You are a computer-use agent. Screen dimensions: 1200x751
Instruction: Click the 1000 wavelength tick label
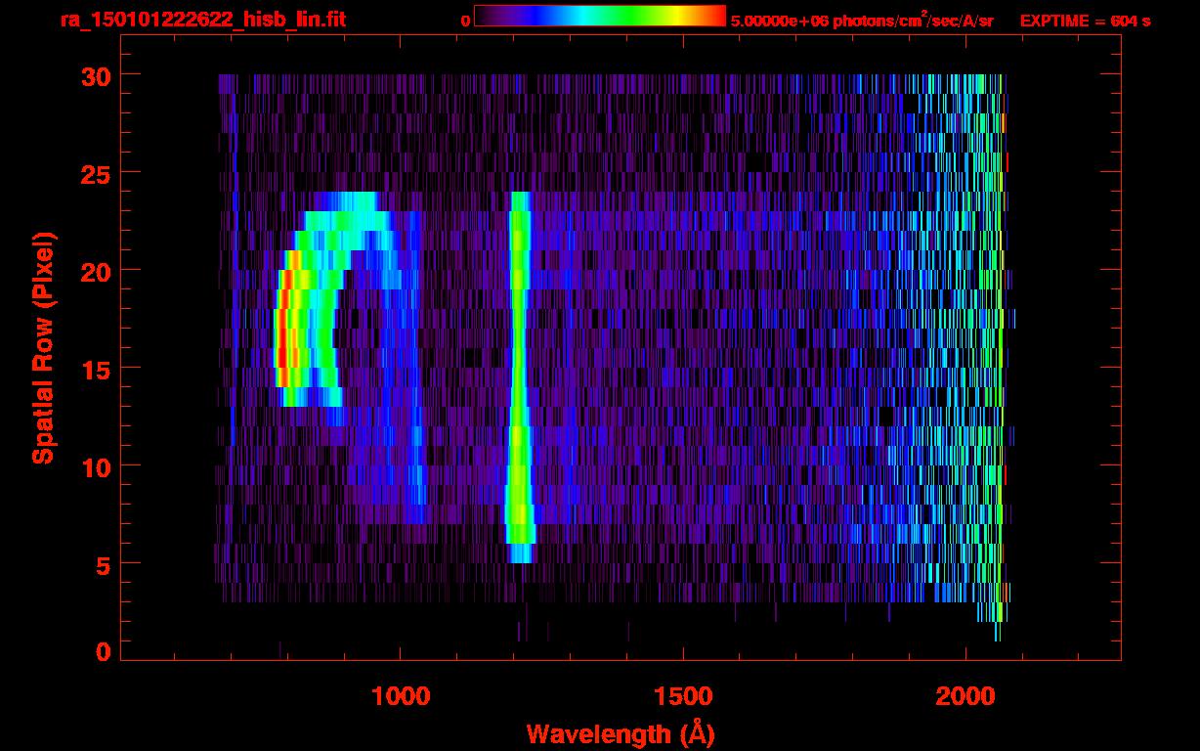400,696
